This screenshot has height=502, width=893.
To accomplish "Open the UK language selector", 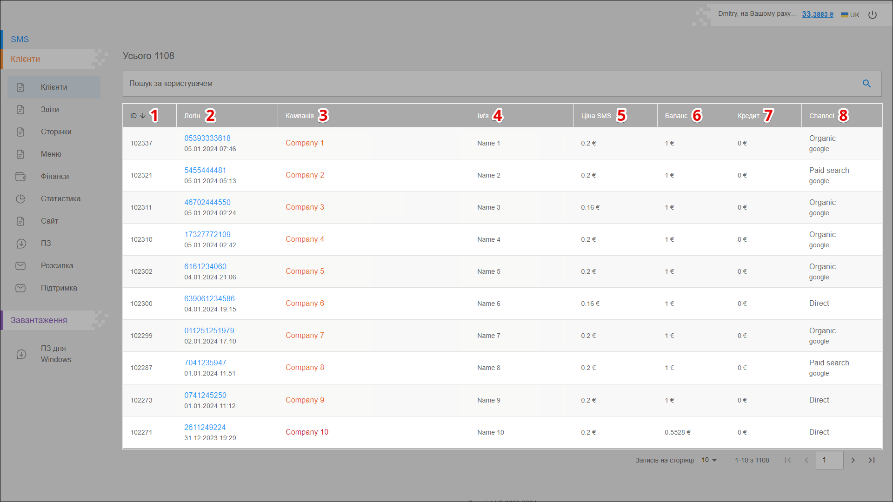I will [850, 15].
